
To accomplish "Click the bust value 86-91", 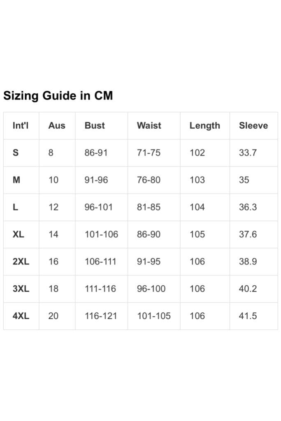I will pos(96,153).
